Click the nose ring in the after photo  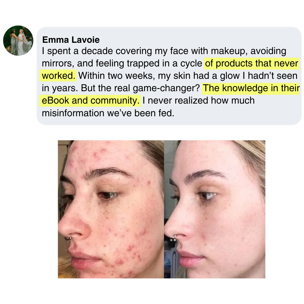coord(174,238)
